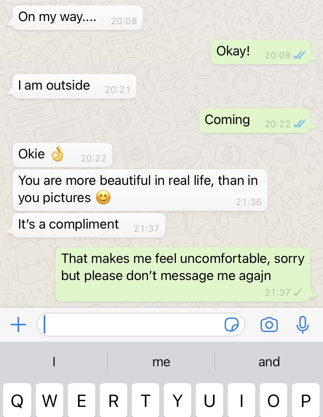This screenshot has height=417, width=323.
Task: Start voice recording with microphone icon
Action: point(303,325)
